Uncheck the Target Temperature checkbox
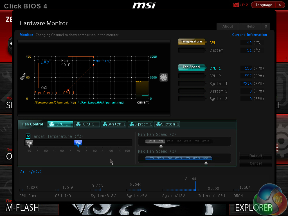 pos(28,136)
